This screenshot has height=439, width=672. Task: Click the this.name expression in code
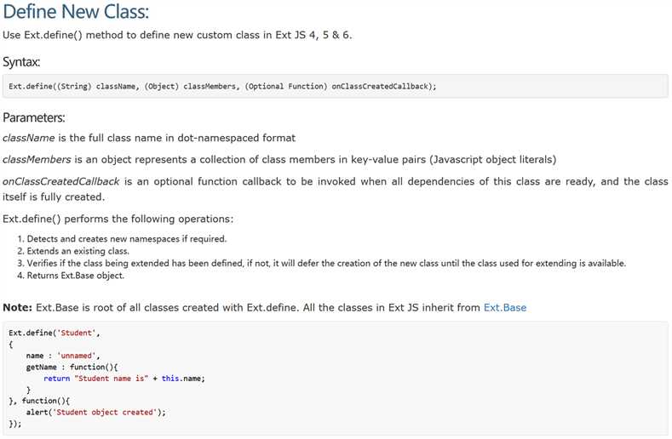[x=183, y=379]
